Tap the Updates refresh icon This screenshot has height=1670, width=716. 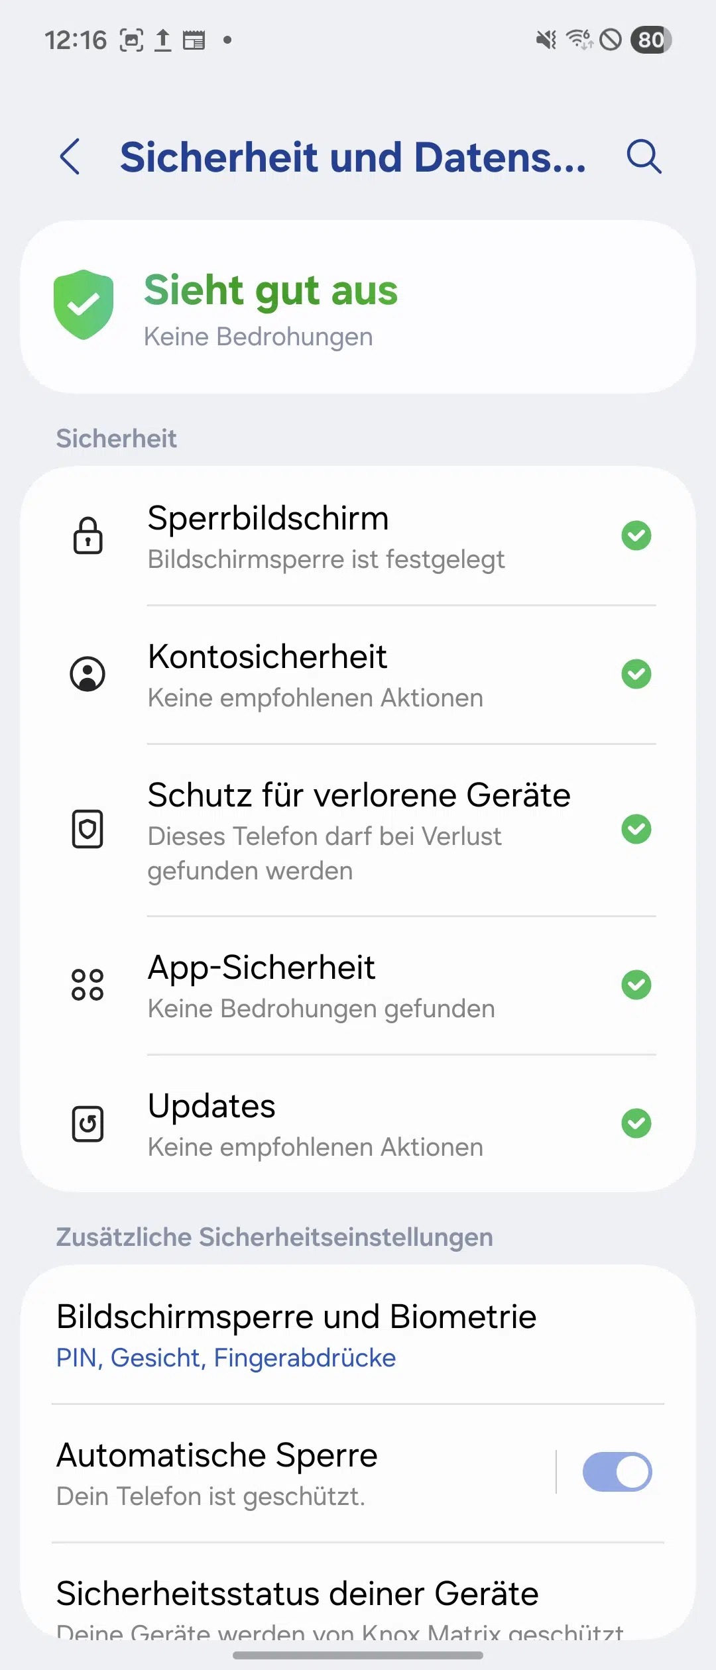tap(88, 1124)
